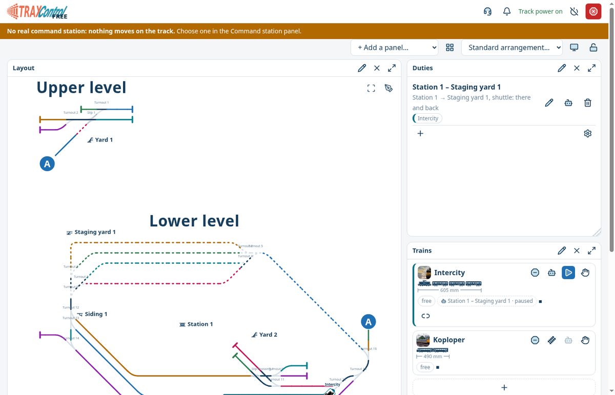Click the Koploper train thumbnail
Image resolution: width=615 pixels, height=395 pixels.
423,340
